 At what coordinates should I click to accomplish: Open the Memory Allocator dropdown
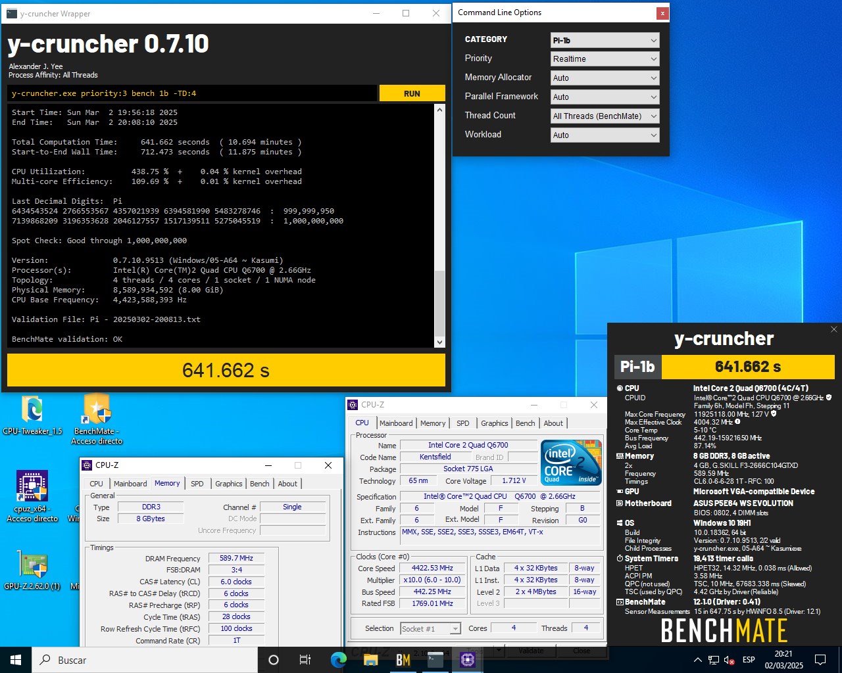coord(605,78)
